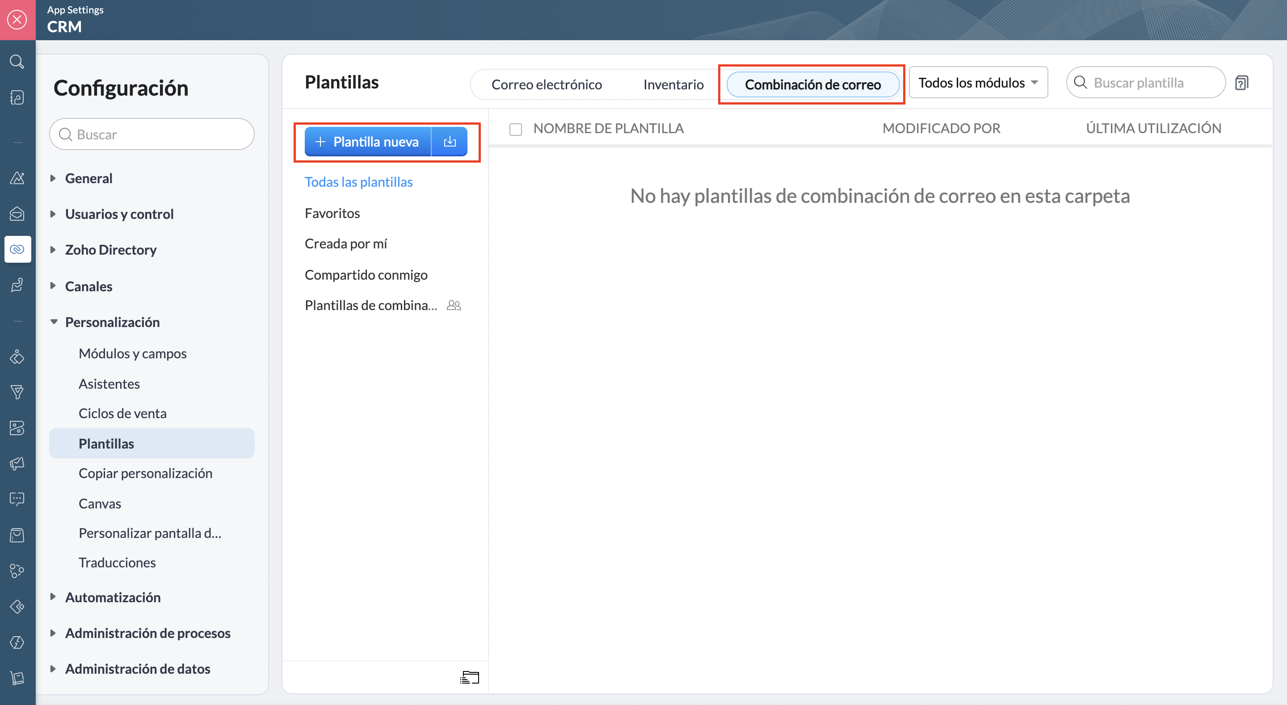Viewport: 1287px width, 705px height.
Task: Open the three connected circles icon
Action: click(x=17, y=571)
